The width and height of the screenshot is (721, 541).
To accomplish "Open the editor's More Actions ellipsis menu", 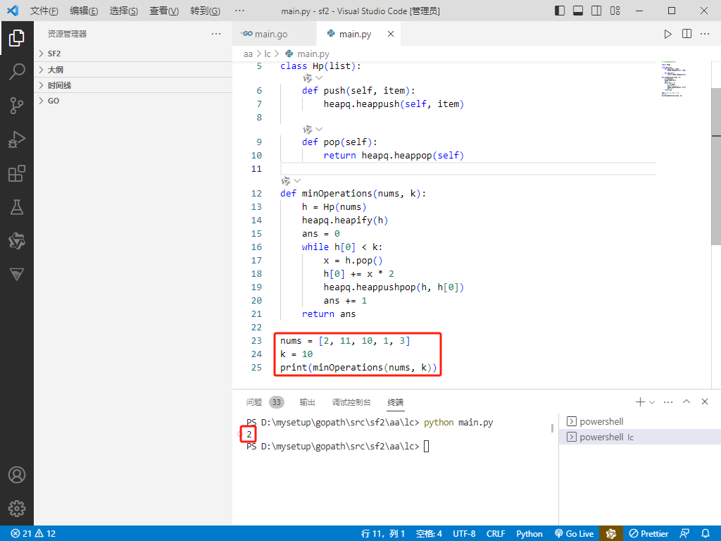I will [x=705, y=34].
